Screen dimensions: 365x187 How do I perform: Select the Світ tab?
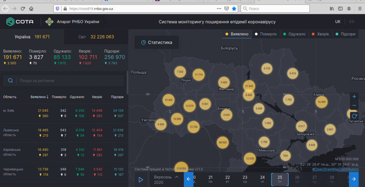pos(96,37)
